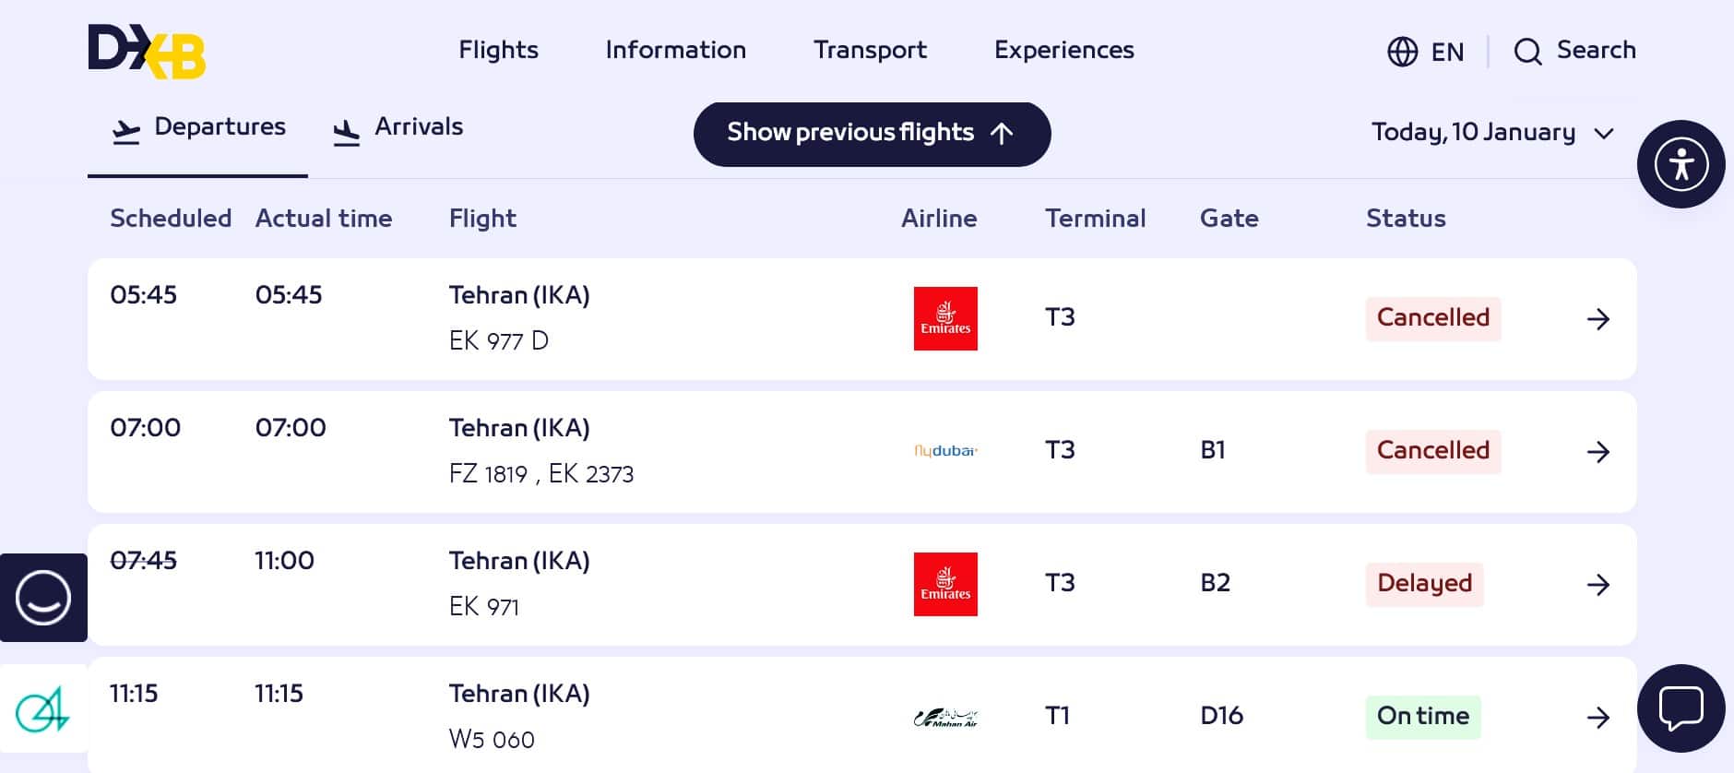Click the Mahan Air logo

click(x=945, y=718)
